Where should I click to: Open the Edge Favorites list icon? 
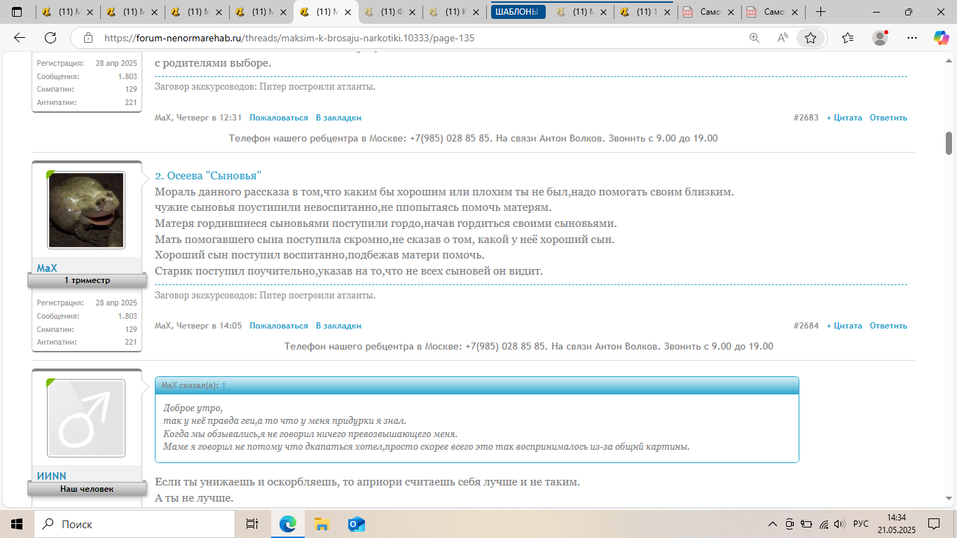point(848,38)
